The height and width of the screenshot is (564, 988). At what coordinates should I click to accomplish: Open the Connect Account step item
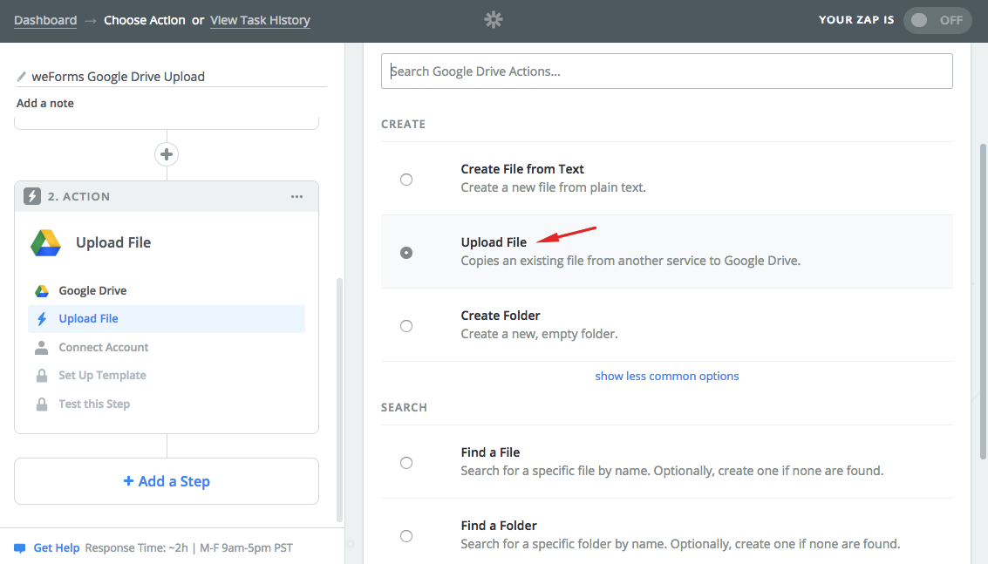coord(104,347)
